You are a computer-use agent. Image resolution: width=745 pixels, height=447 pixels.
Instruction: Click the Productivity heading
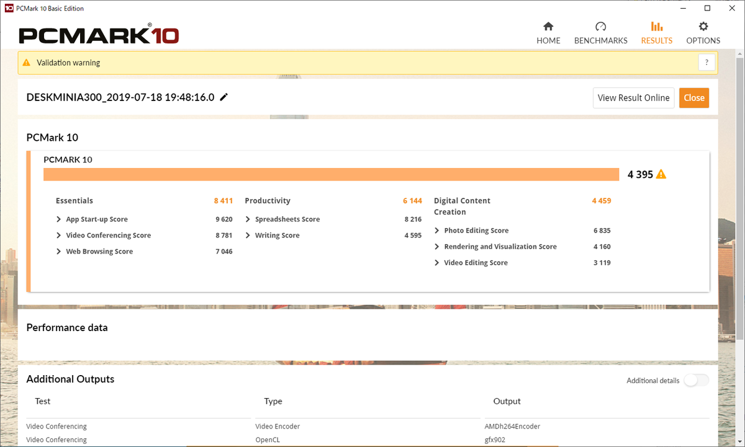pos(268,201)
